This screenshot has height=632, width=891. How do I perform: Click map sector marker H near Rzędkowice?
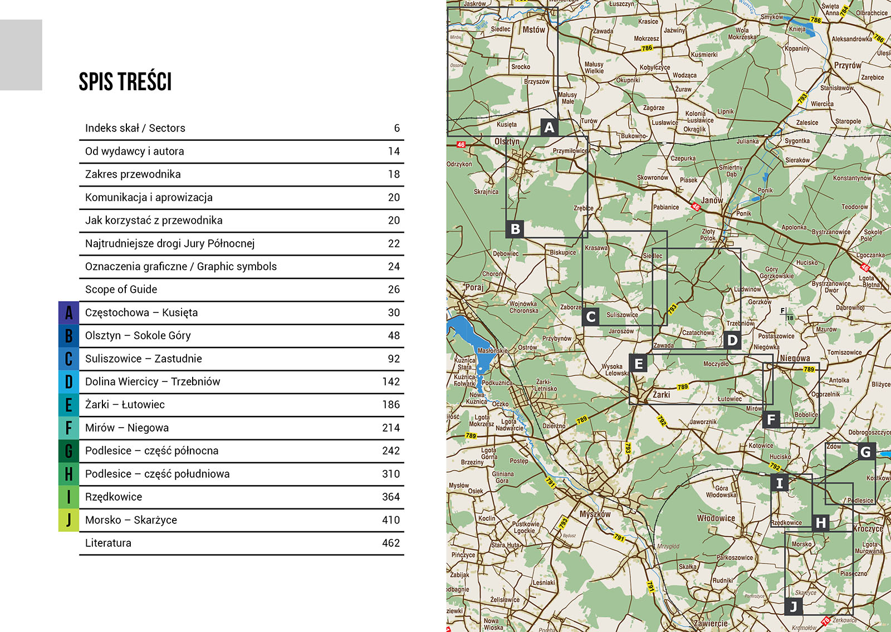821,523
